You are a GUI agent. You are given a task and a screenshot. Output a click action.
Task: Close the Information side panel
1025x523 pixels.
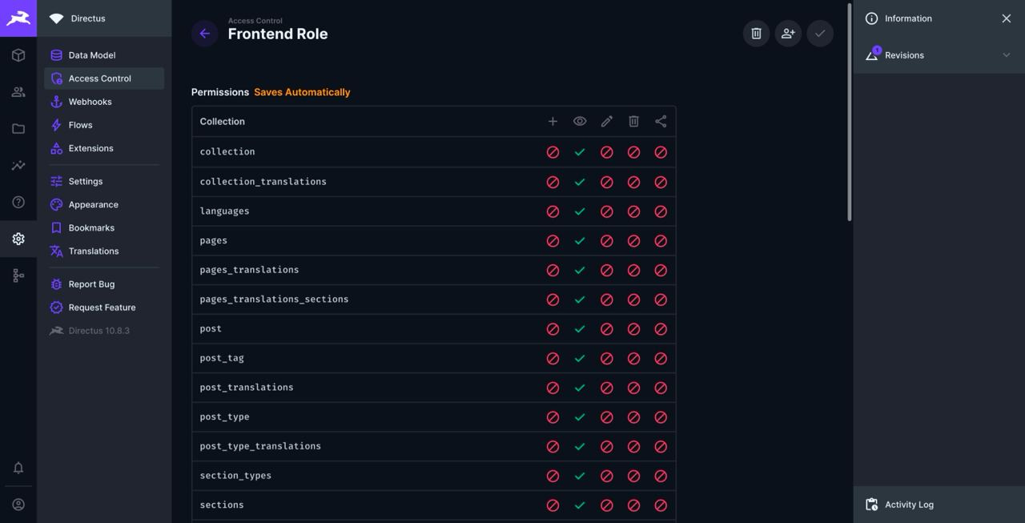(1005, 17)
